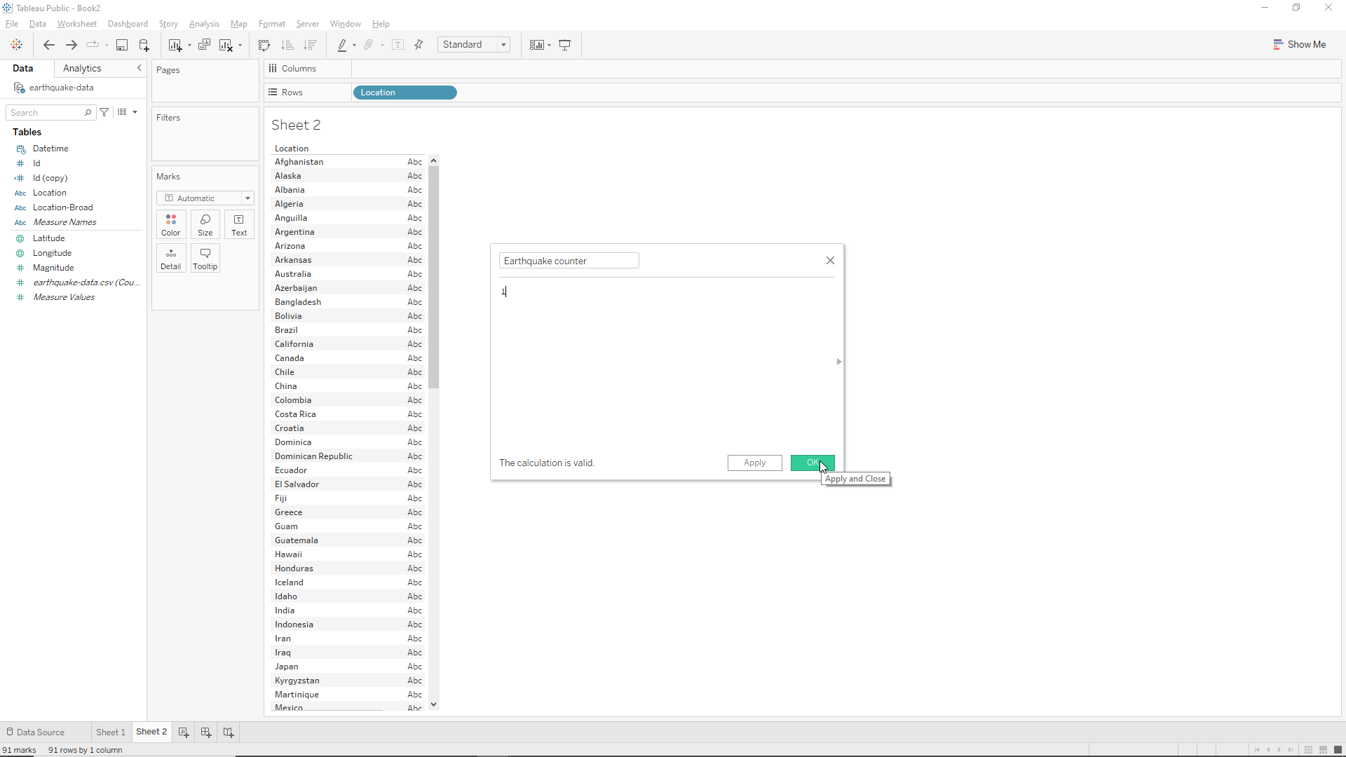This screenshot has width=1346, height=757.
Task: Click the highlight pen icon
Action: (342, 45)
